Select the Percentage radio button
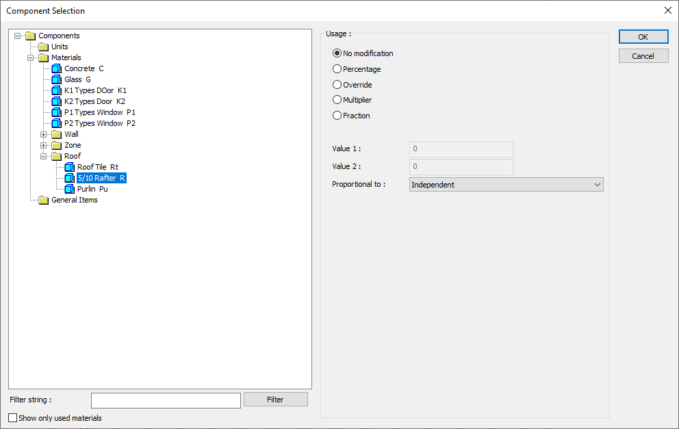679x429 pixels. coord(337,69)
